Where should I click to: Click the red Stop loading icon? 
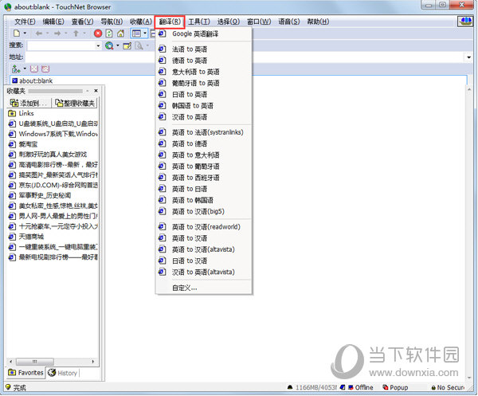point(98,33)
